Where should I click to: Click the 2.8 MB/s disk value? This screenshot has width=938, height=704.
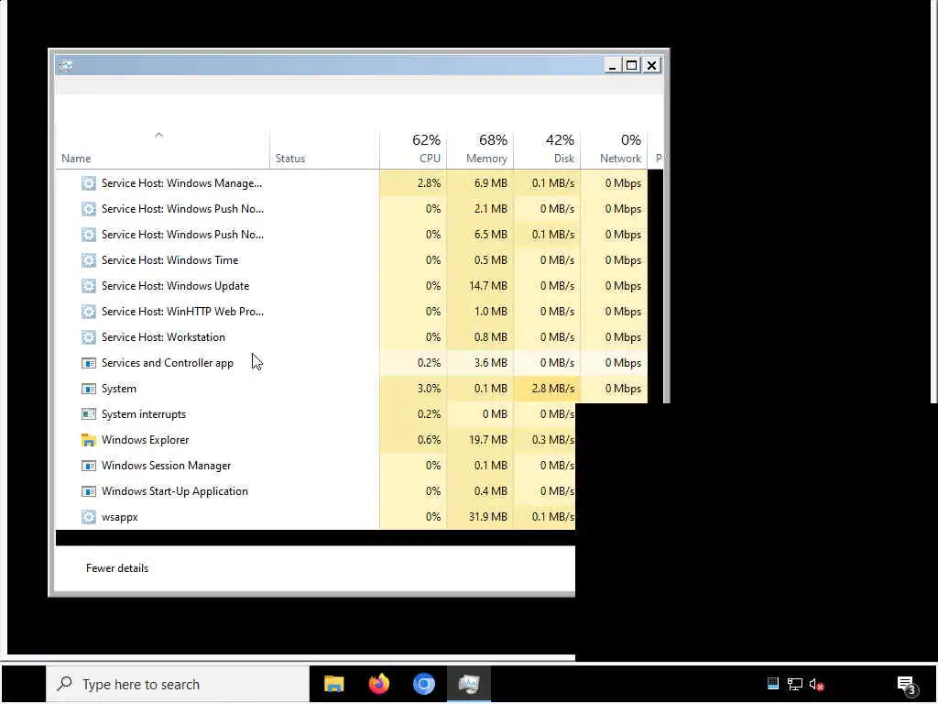(552, 389)
